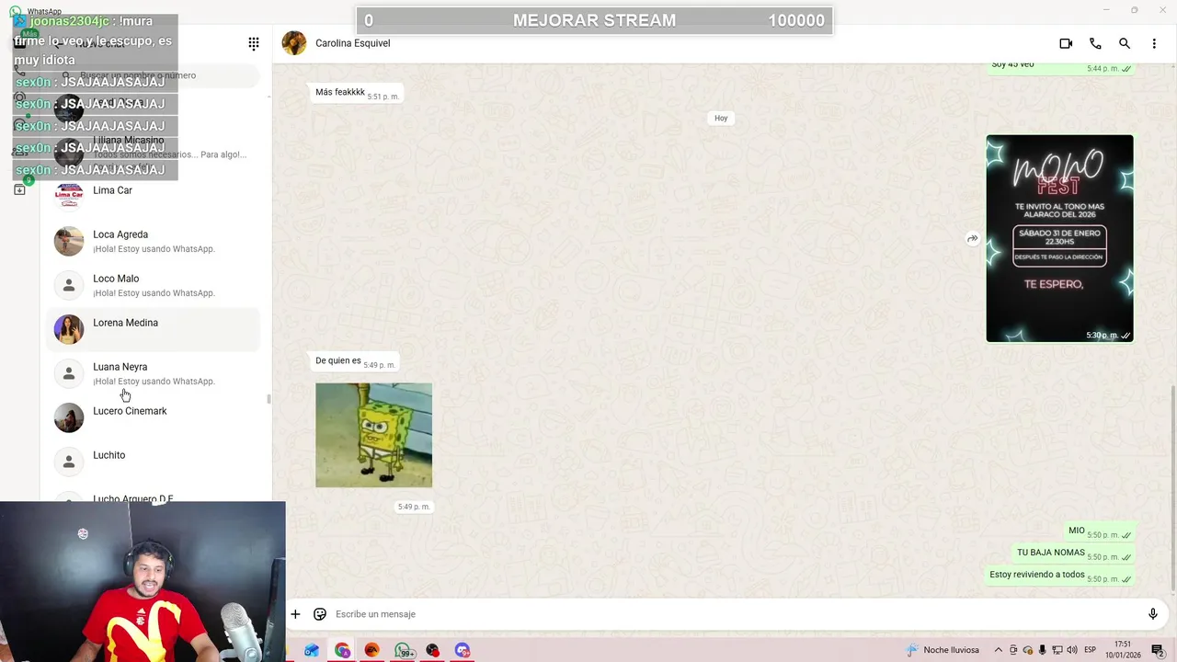Click the 'Hoy' date separator chip
1177x662 pixels.
721,118
